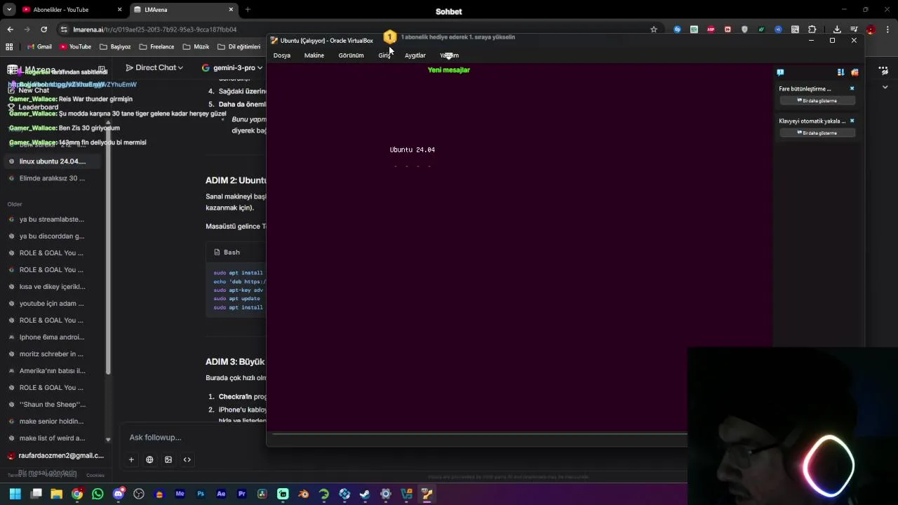Open the YouTube bookmark
Screen dimensions: 898x505
(75, 47)
